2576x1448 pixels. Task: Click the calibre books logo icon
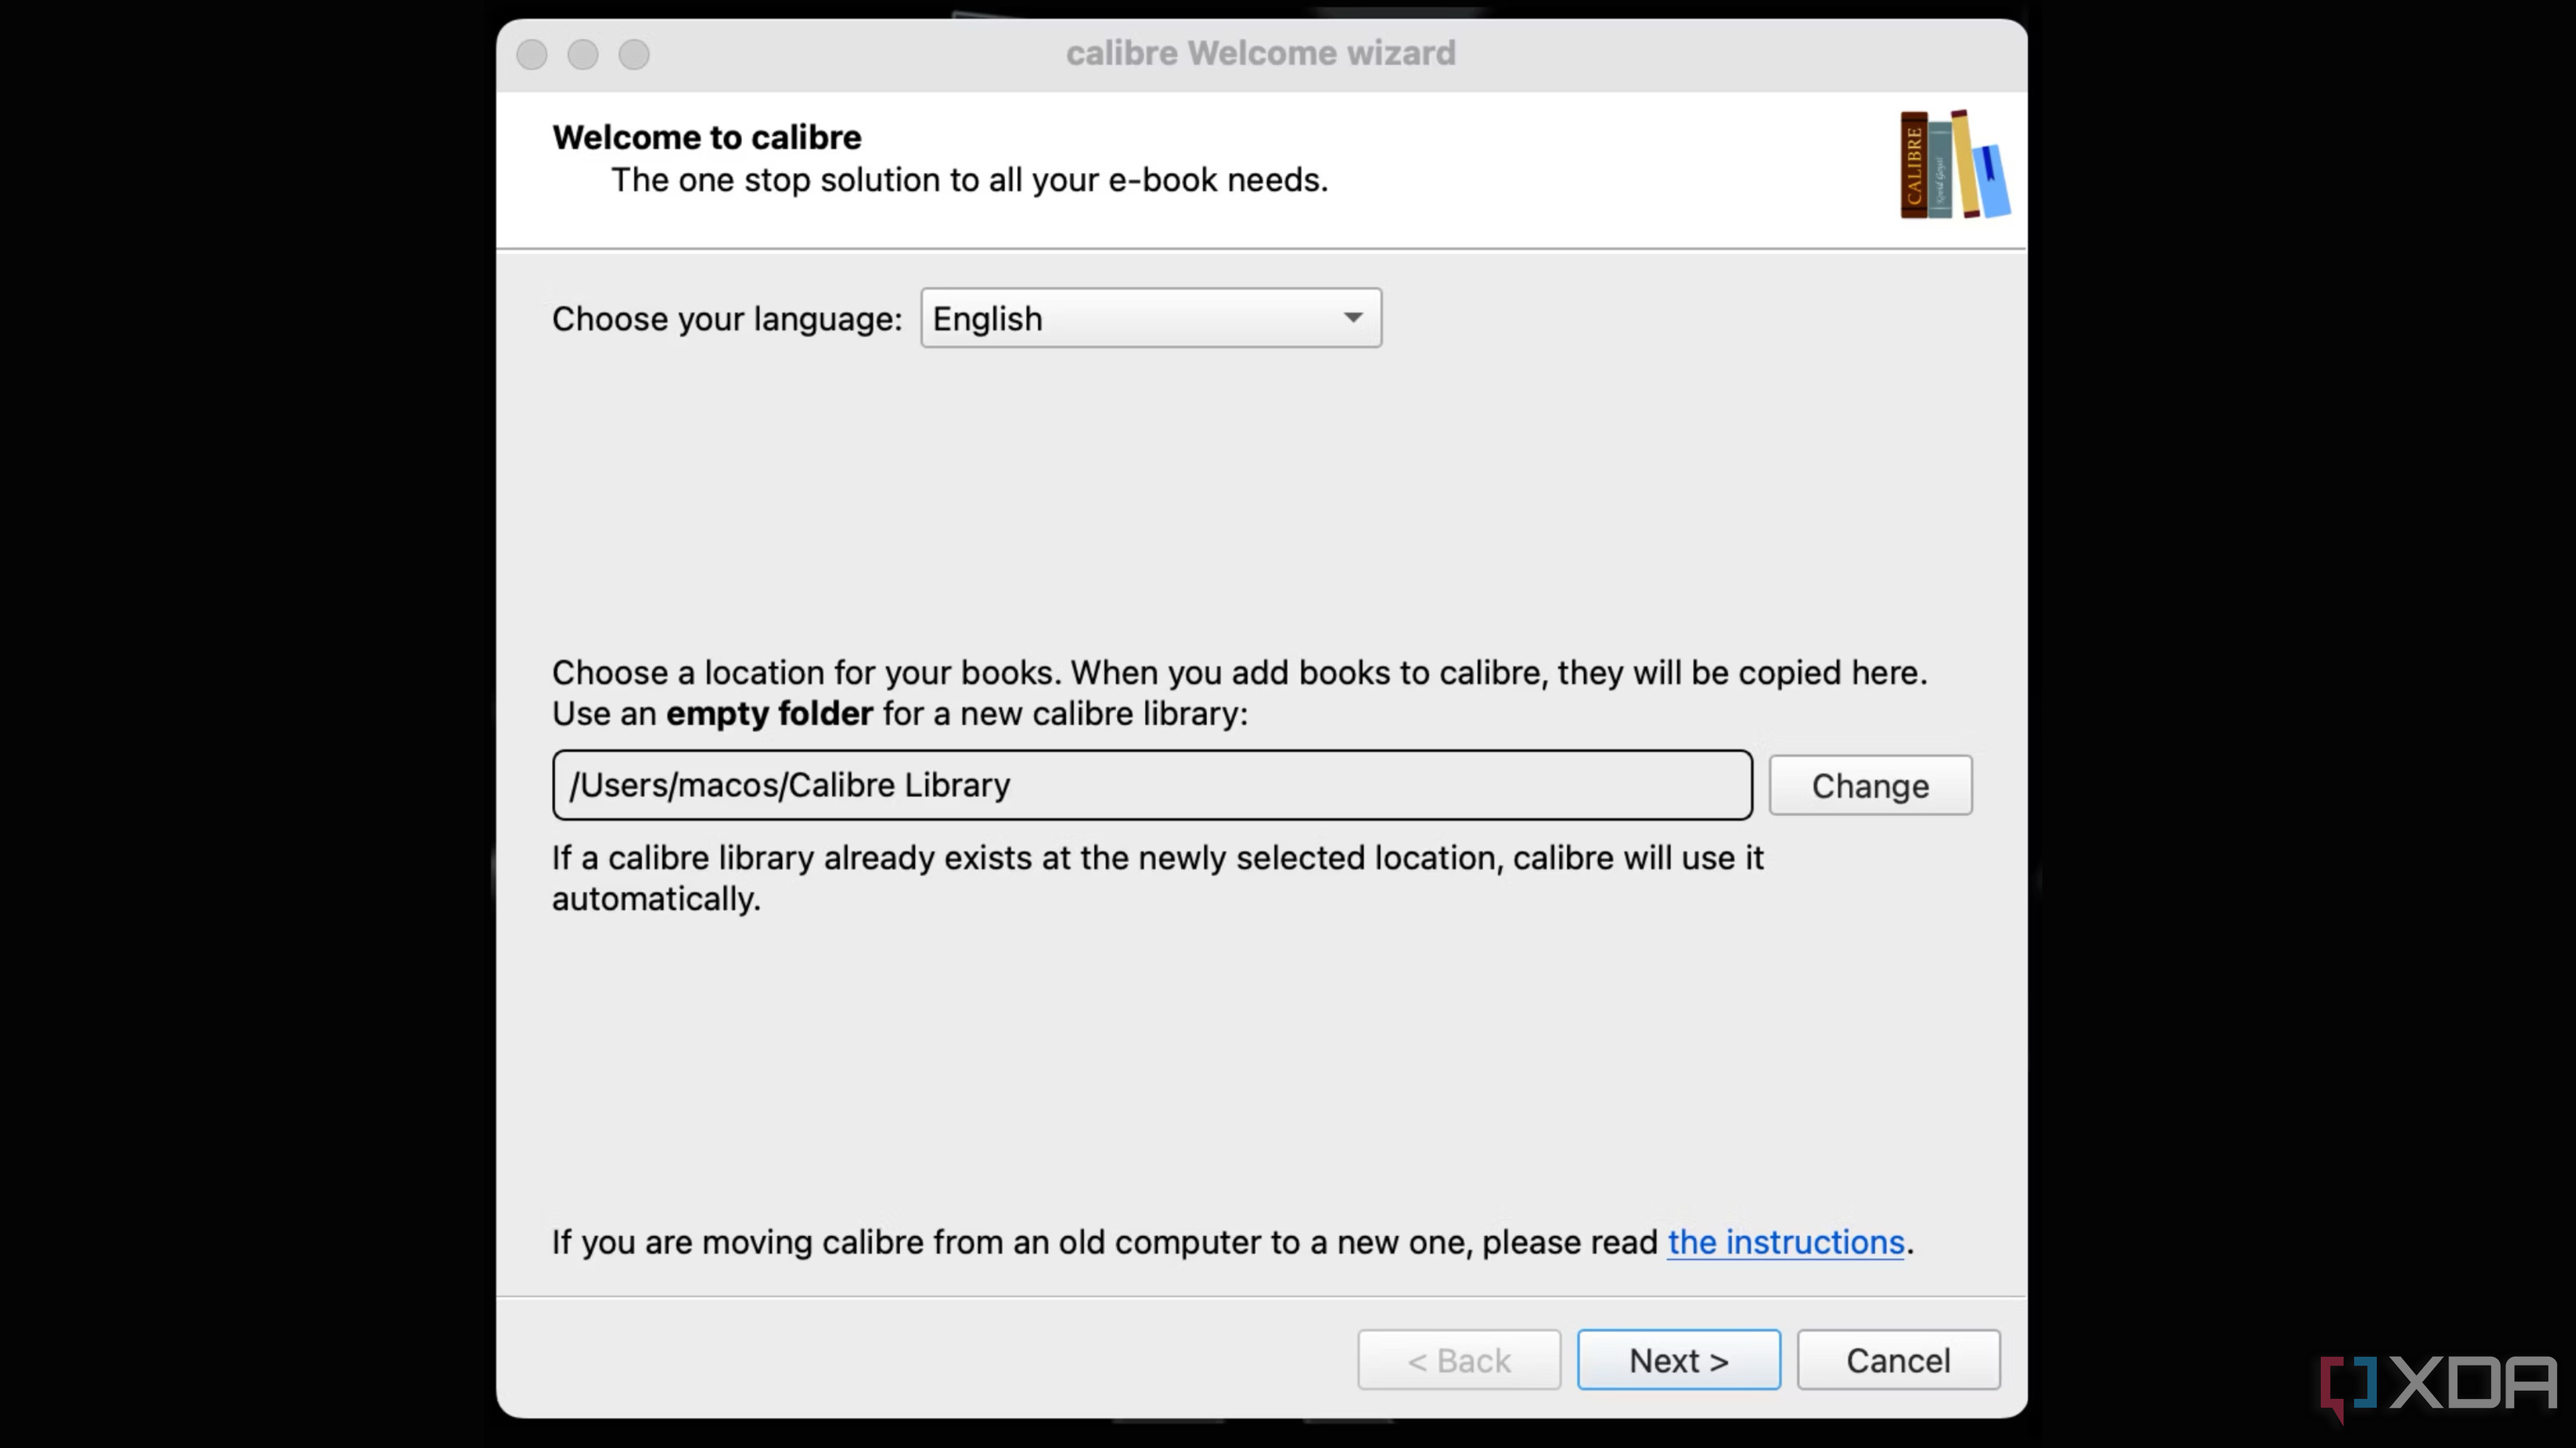click(1955, 164)
